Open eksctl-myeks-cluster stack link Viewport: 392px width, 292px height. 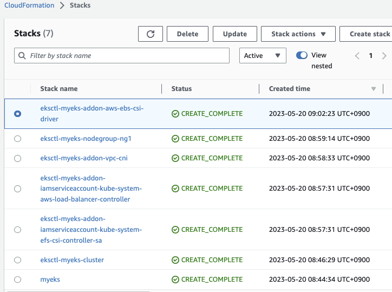(72, 260)
